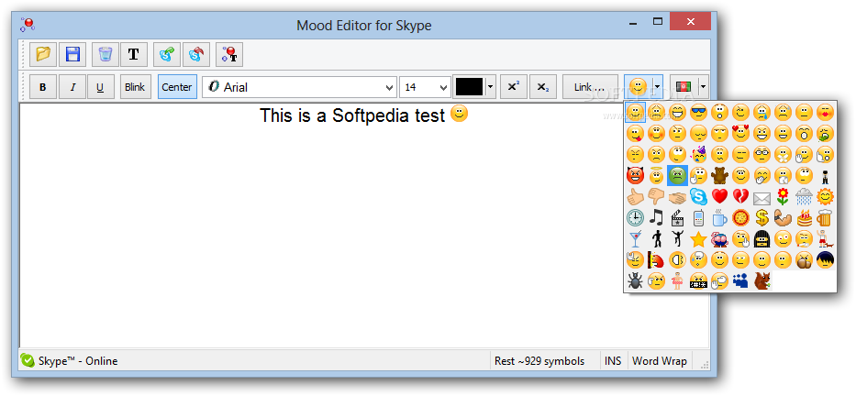Click in the mood text editing area

pyautogui.click(x=364, y=225)
